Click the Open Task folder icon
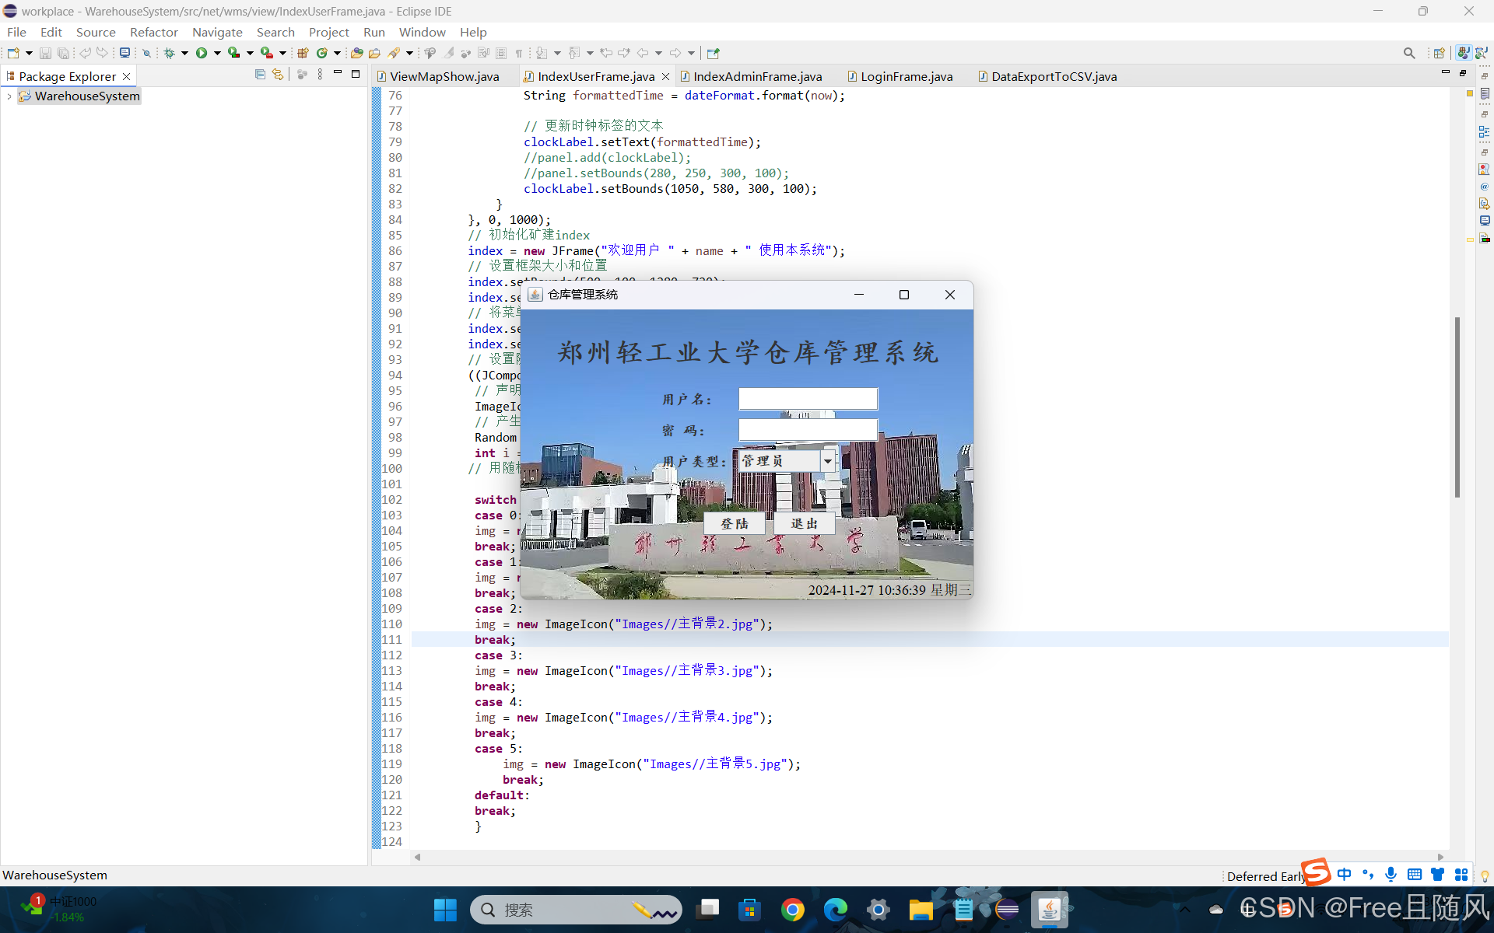This screenshot has width=1494, height=933. click(x=375, y=53)
